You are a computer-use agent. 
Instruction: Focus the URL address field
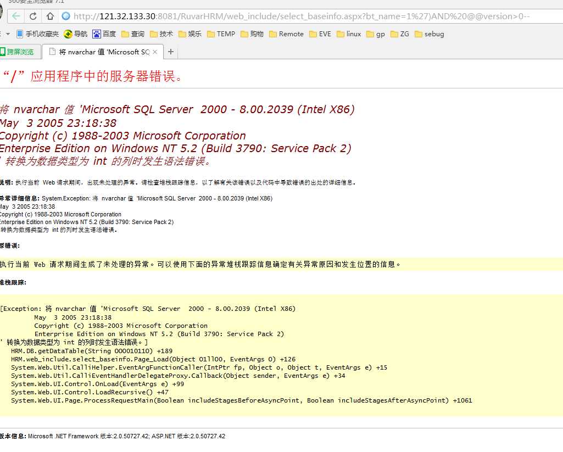pos(301,16)
